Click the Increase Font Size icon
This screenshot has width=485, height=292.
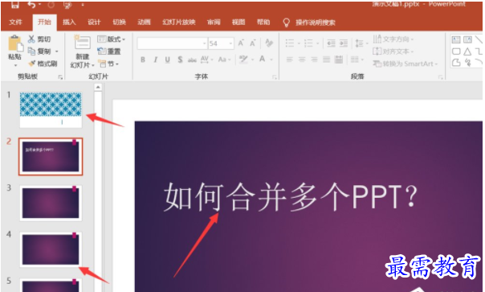pos(241,43)
